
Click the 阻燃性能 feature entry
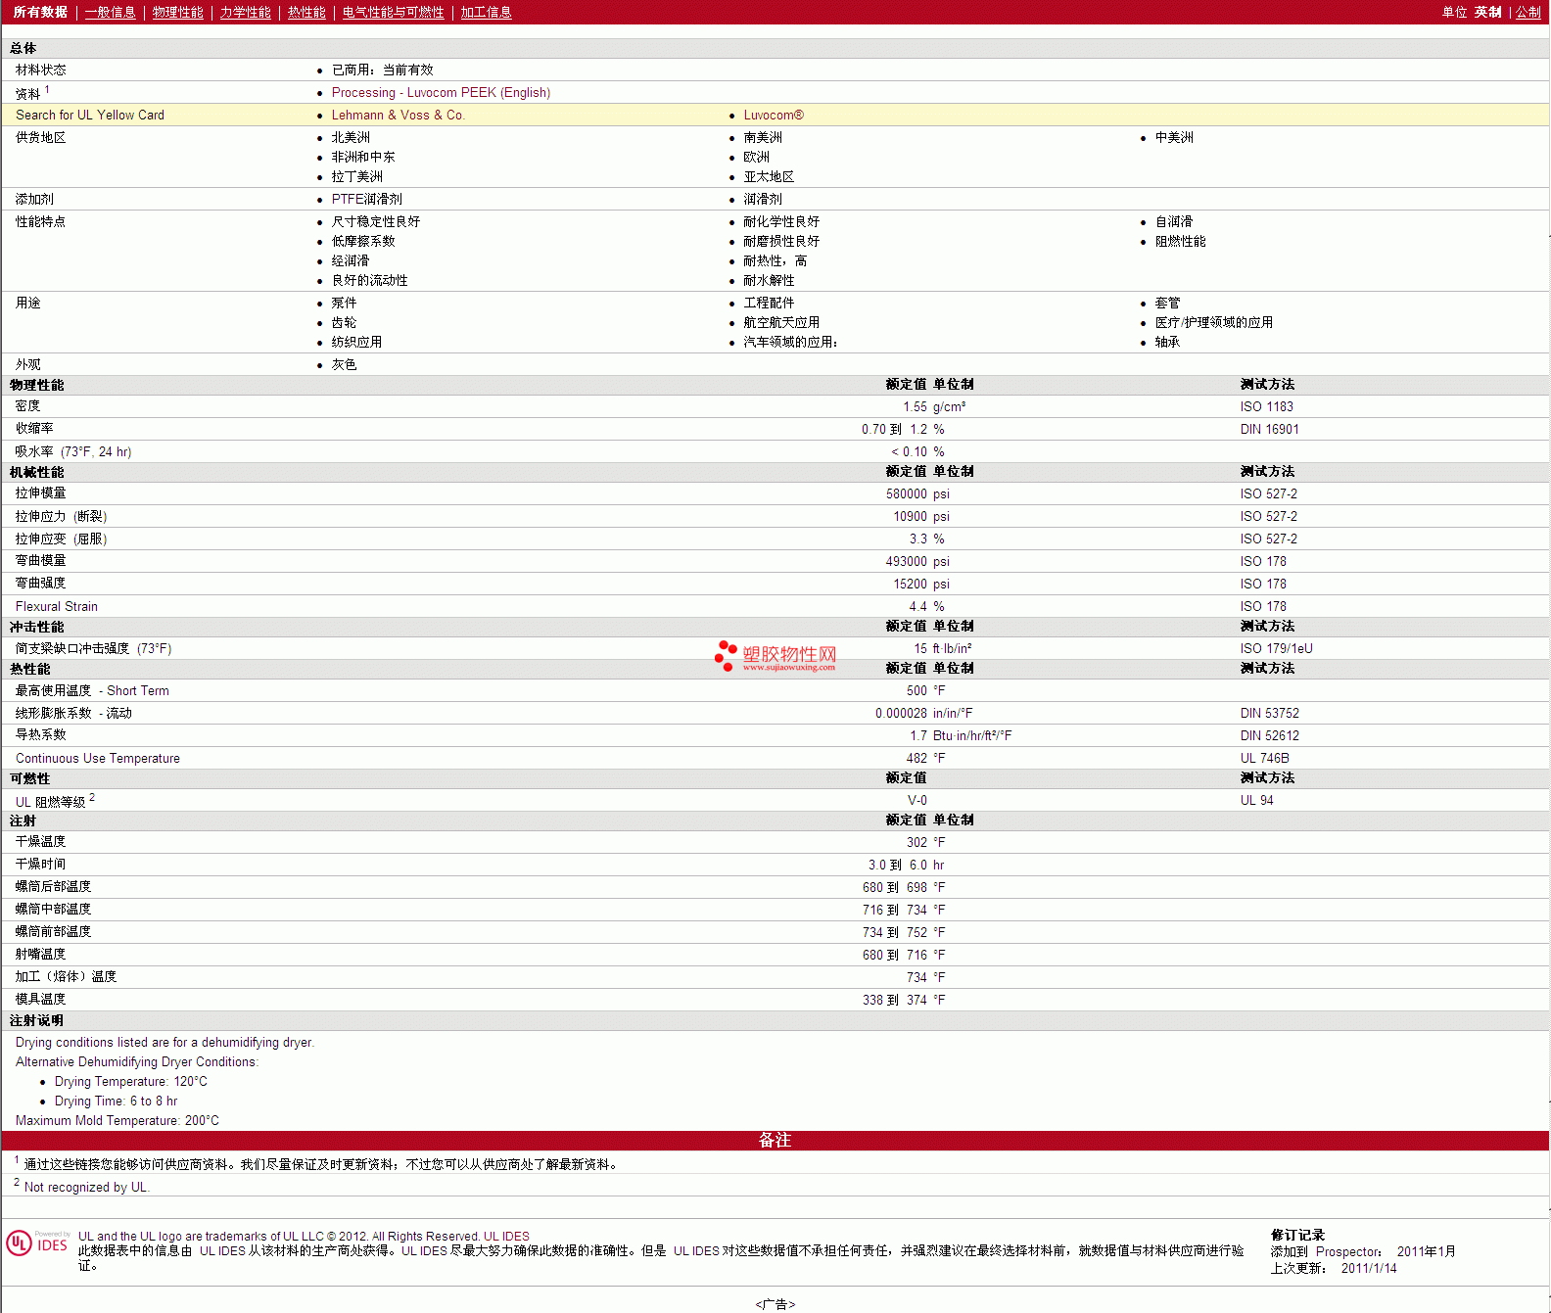point(1180,241)
